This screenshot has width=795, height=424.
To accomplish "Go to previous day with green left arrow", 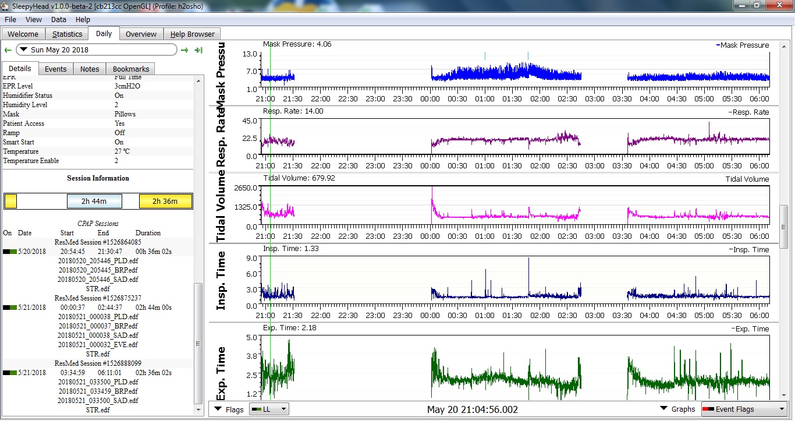I will click(8, 50).
